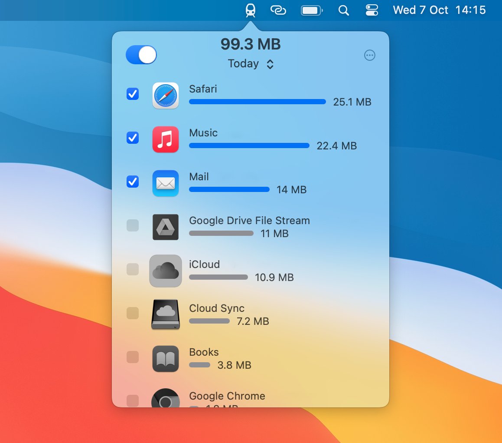The width and height of the screenshot is (502, 443).
Task: Click the Mail envelope app icon
Action: pyautogui.click(x=166, y=183)
